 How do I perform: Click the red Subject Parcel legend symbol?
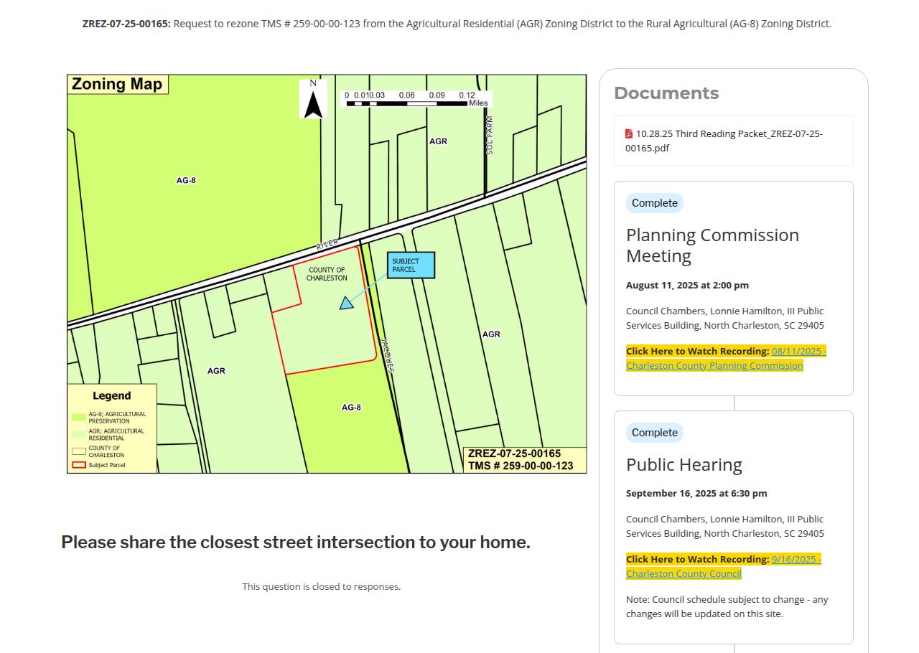(78, 465)
